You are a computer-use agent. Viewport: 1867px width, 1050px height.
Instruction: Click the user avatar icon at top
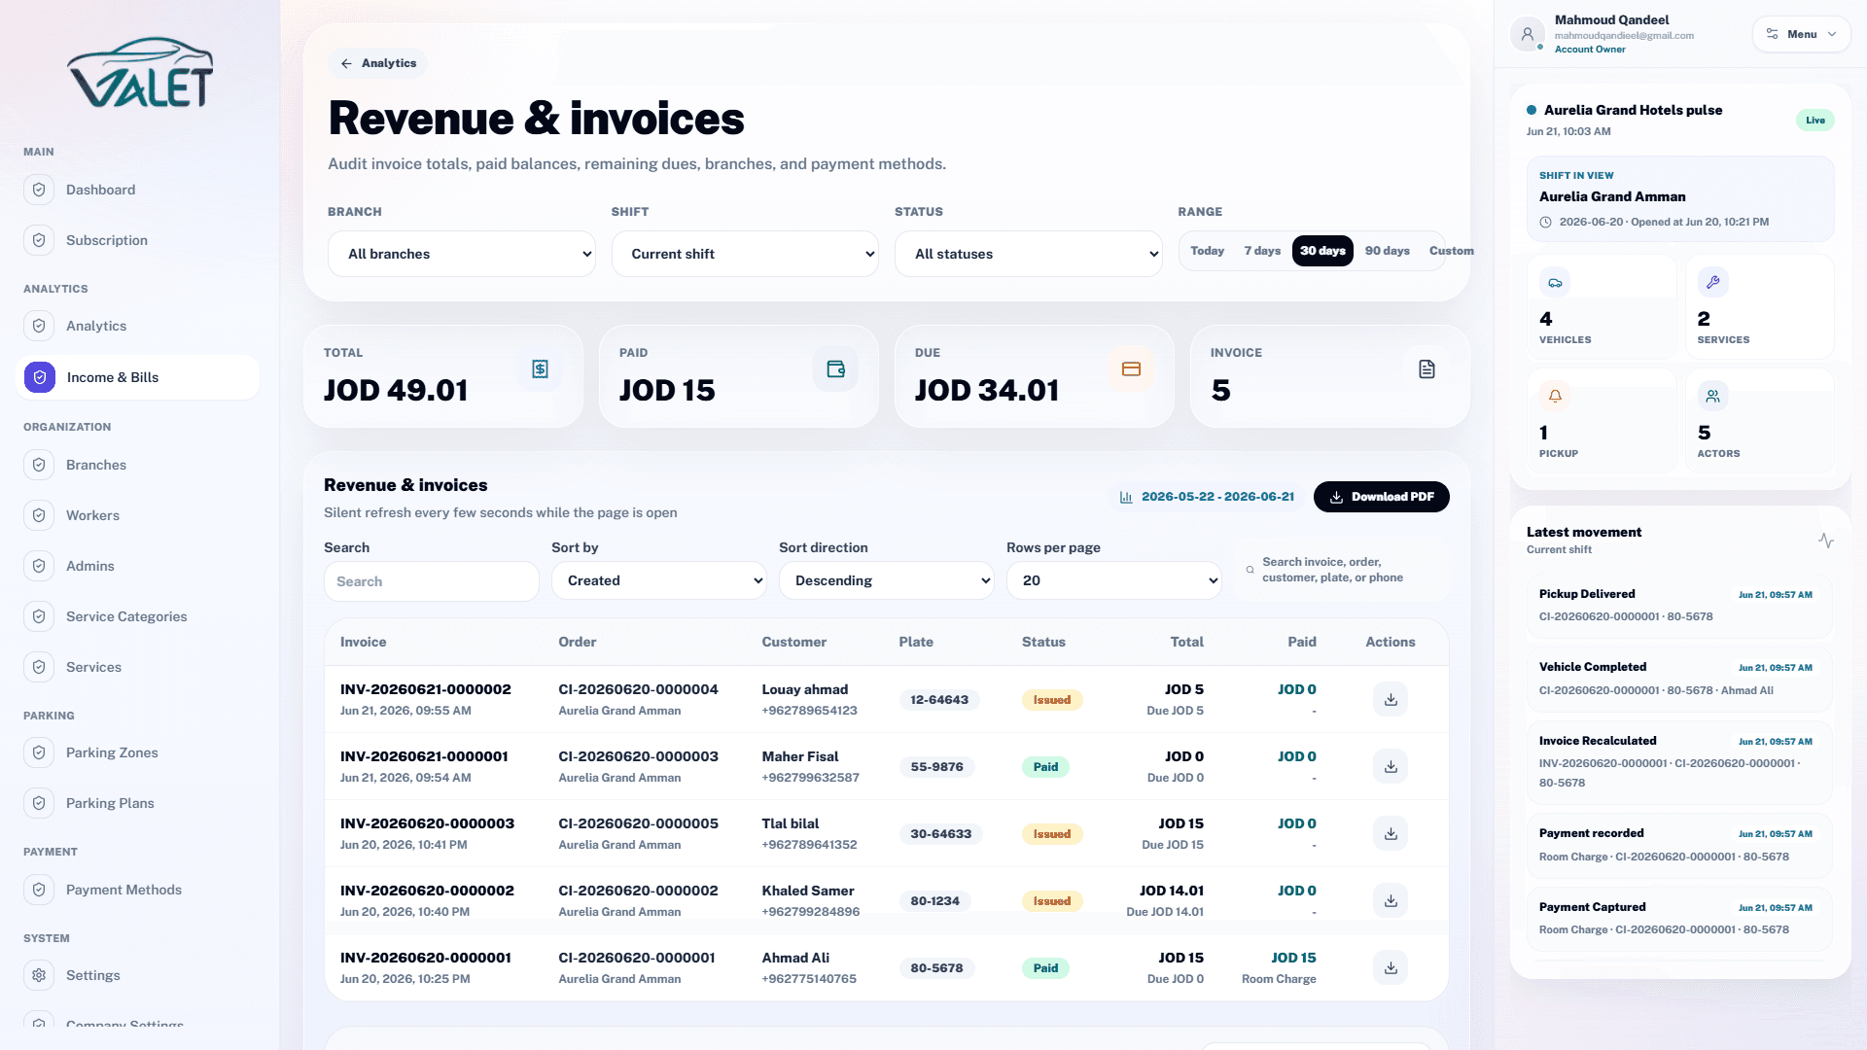tap(1528, 34)
